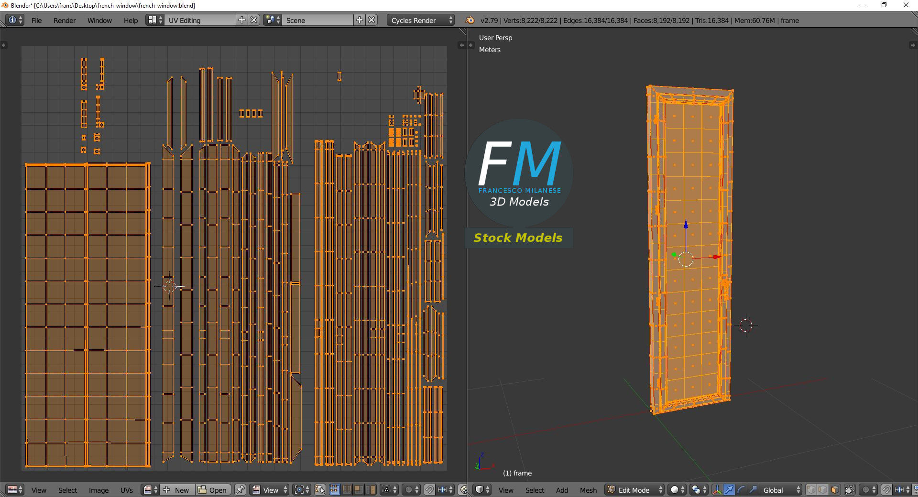This screenshot has width=918, height=497.
Task: Click the Blender logo in info header
Action: [x=470, y=20]
